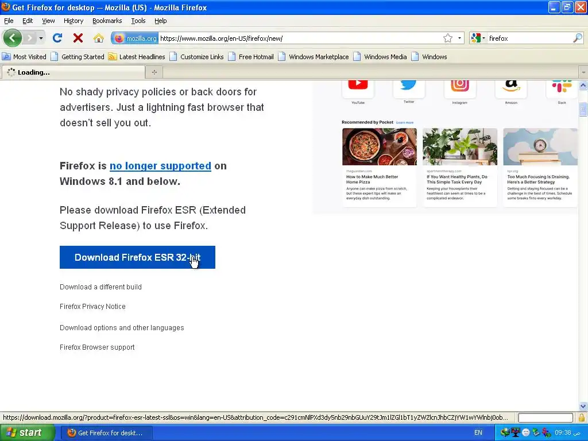Image resolution: width=588 pixels, height=441 pixels.
Task: Click the green Back arrow button
Action: click(13, 38)
